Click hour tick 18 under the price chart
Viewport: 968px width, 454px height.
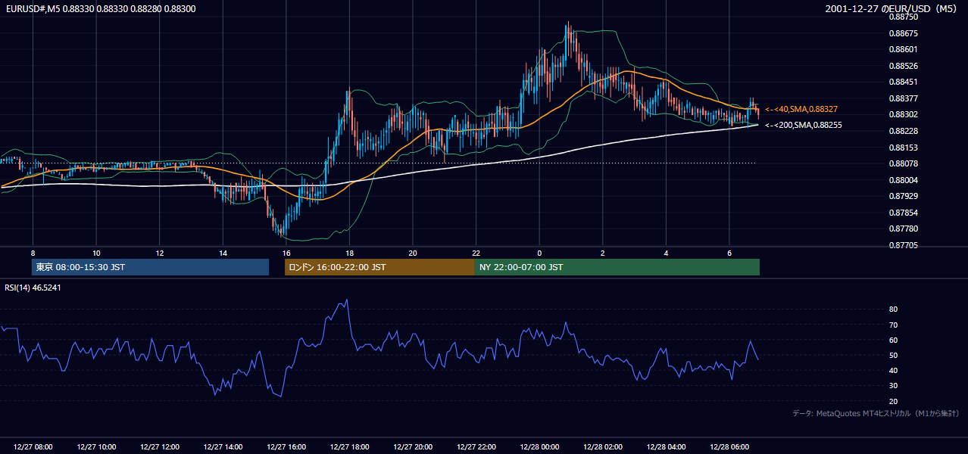coord(349,253)
